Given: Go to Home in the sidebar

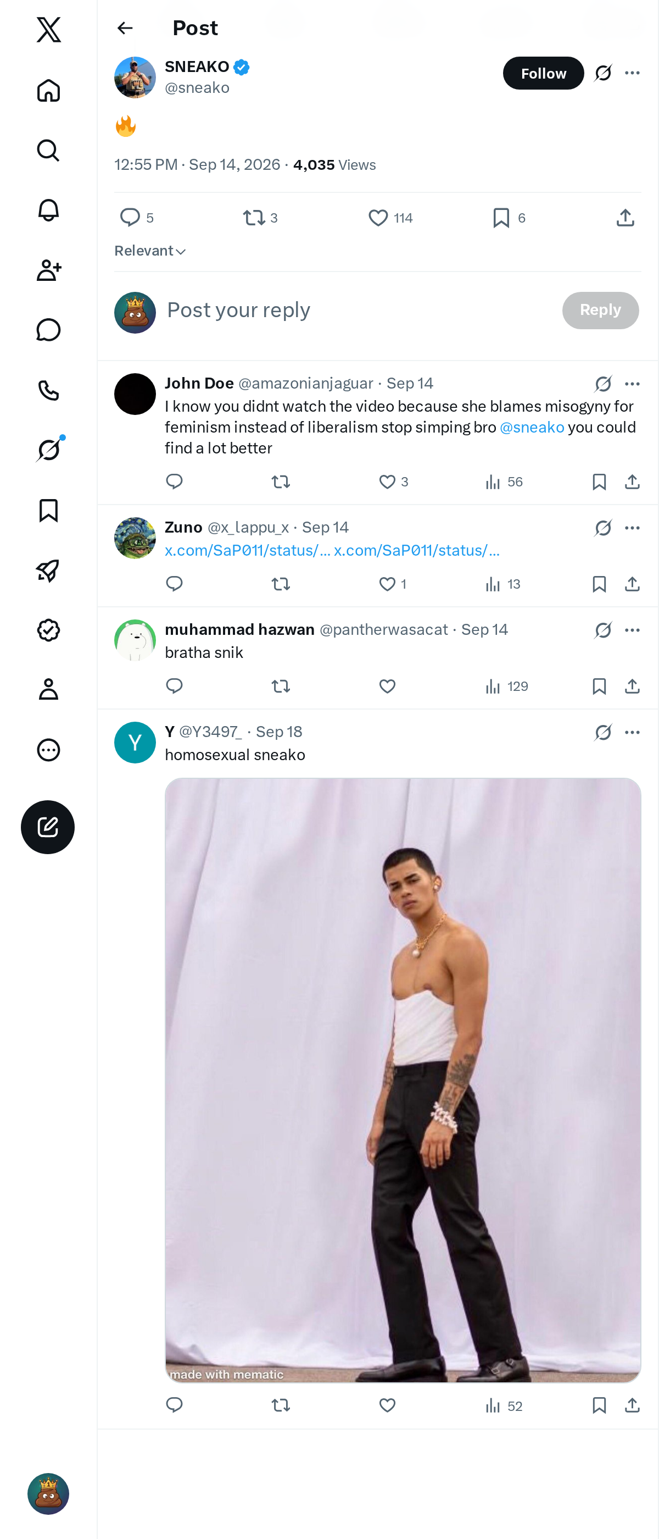Looking at the screenshot, I should (48, 91).
